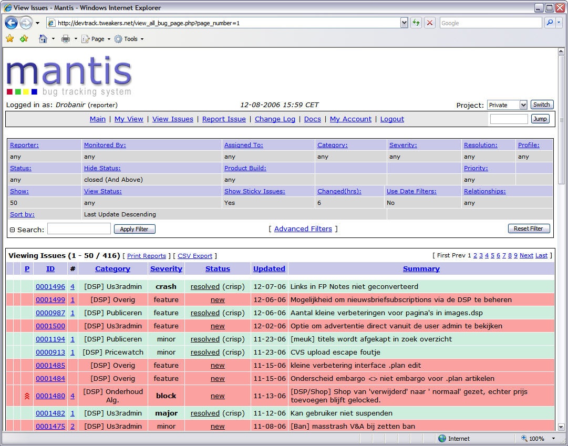This screenshot has height=446, width=568.
Task: Click inside the issue search text field
Action: coord(79,229)
